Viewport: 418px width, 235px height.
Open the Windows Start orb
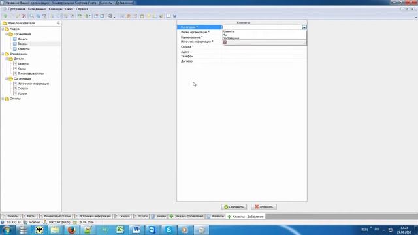pos(7,230)
